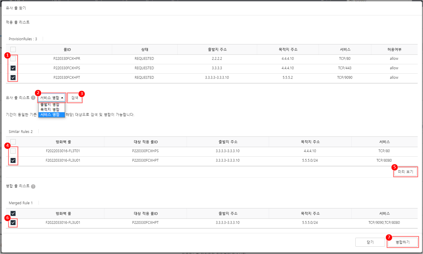
Task: Click destination cell 5.5.5.2
Action: pyautogui.click(x=287, y=78)
